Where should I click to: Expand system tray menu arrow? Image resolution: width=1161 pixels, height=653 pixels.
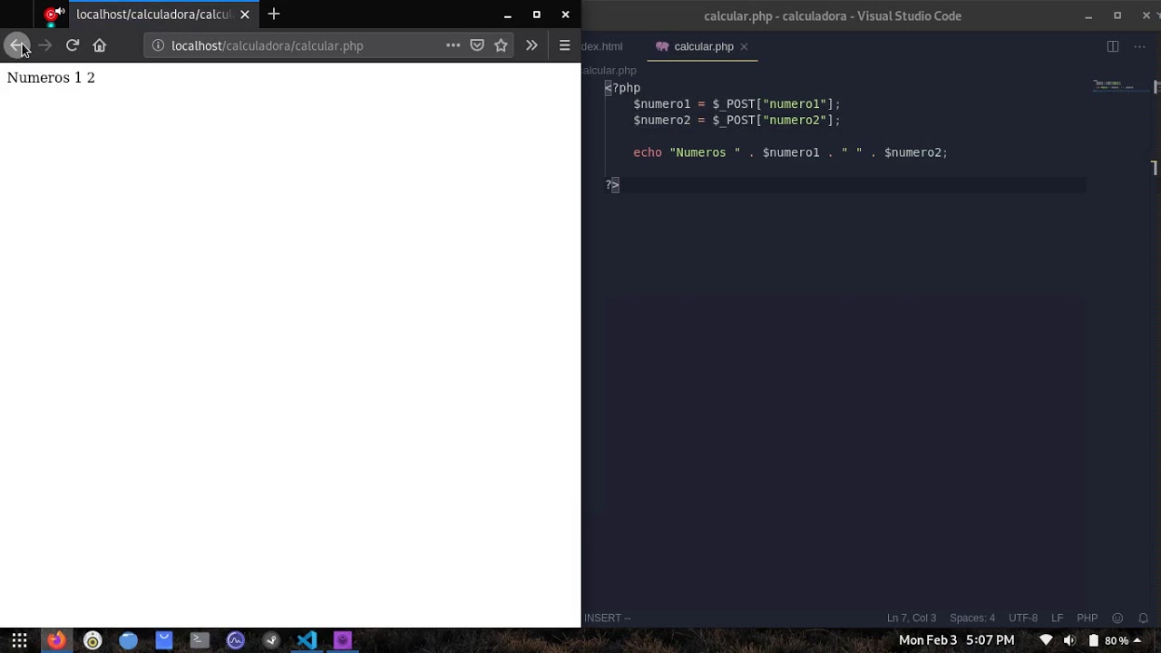tap(1137, 640)
